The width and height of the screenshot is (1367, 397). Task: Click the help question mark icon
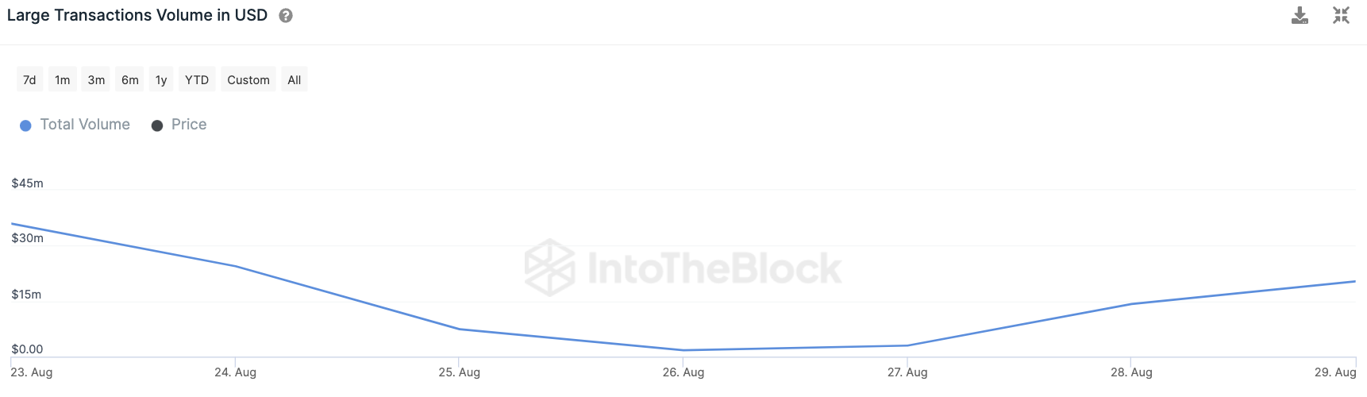(x=286, y=16)
